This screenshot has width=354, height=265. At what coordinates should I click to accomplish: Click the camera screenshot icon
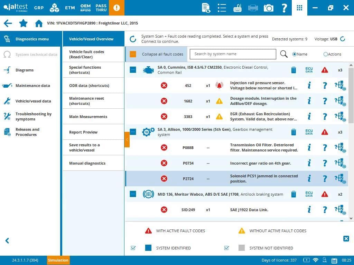(x=268, y=8)
